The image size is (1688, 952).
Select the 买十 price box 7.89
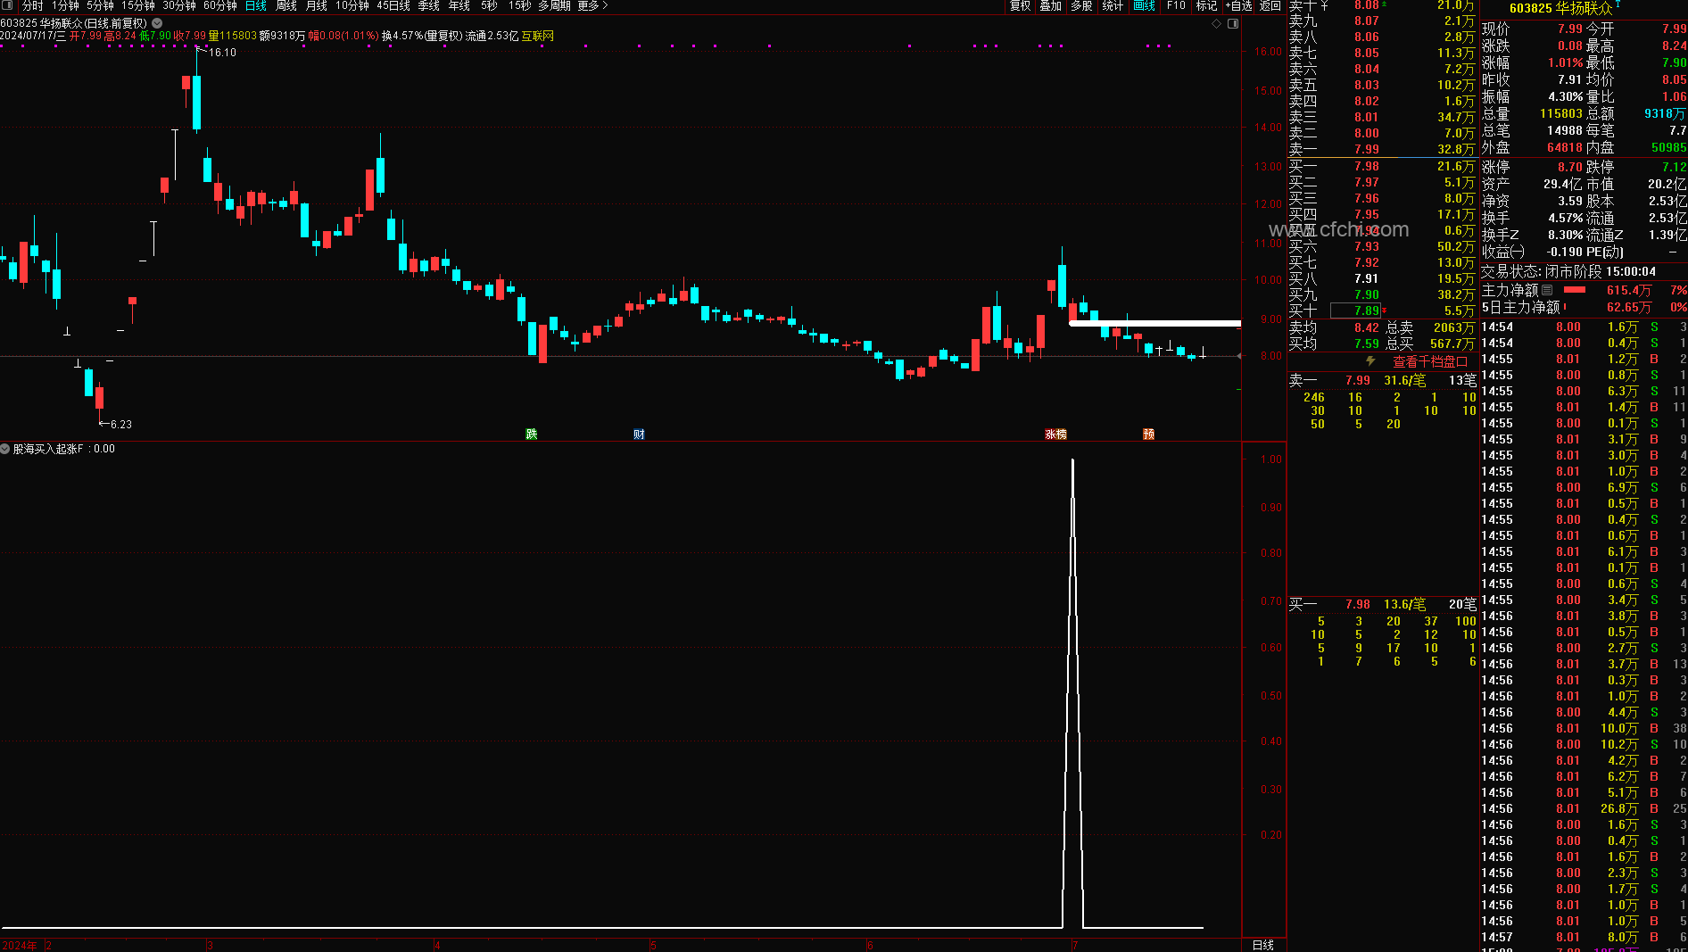coord(1356,310)
